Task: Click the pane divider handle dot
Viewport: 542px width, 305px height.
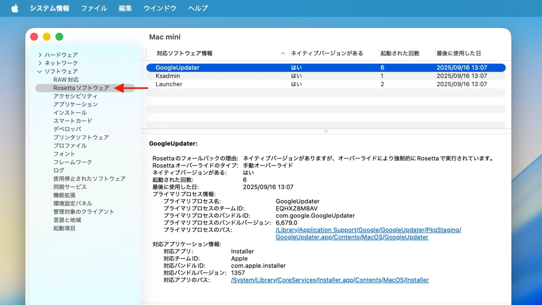Action: coord(326,131)
